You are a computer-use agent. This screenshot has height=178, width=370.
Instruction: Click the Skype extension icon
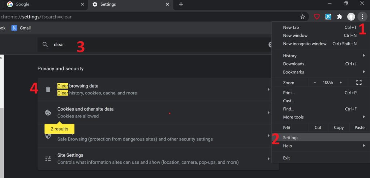tap(328, 17)
